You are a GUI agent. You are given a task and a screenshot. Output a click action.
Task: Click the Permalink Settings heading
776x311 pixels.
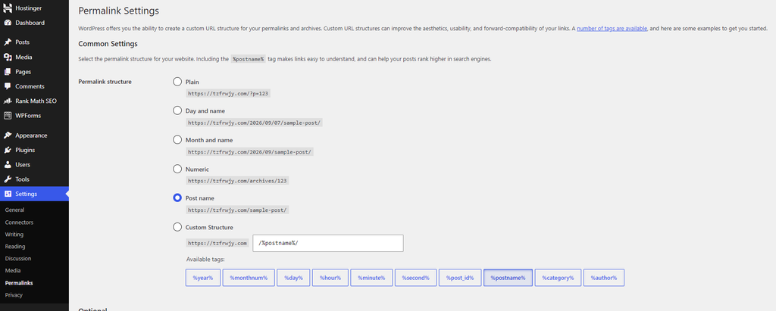point(119,10)
